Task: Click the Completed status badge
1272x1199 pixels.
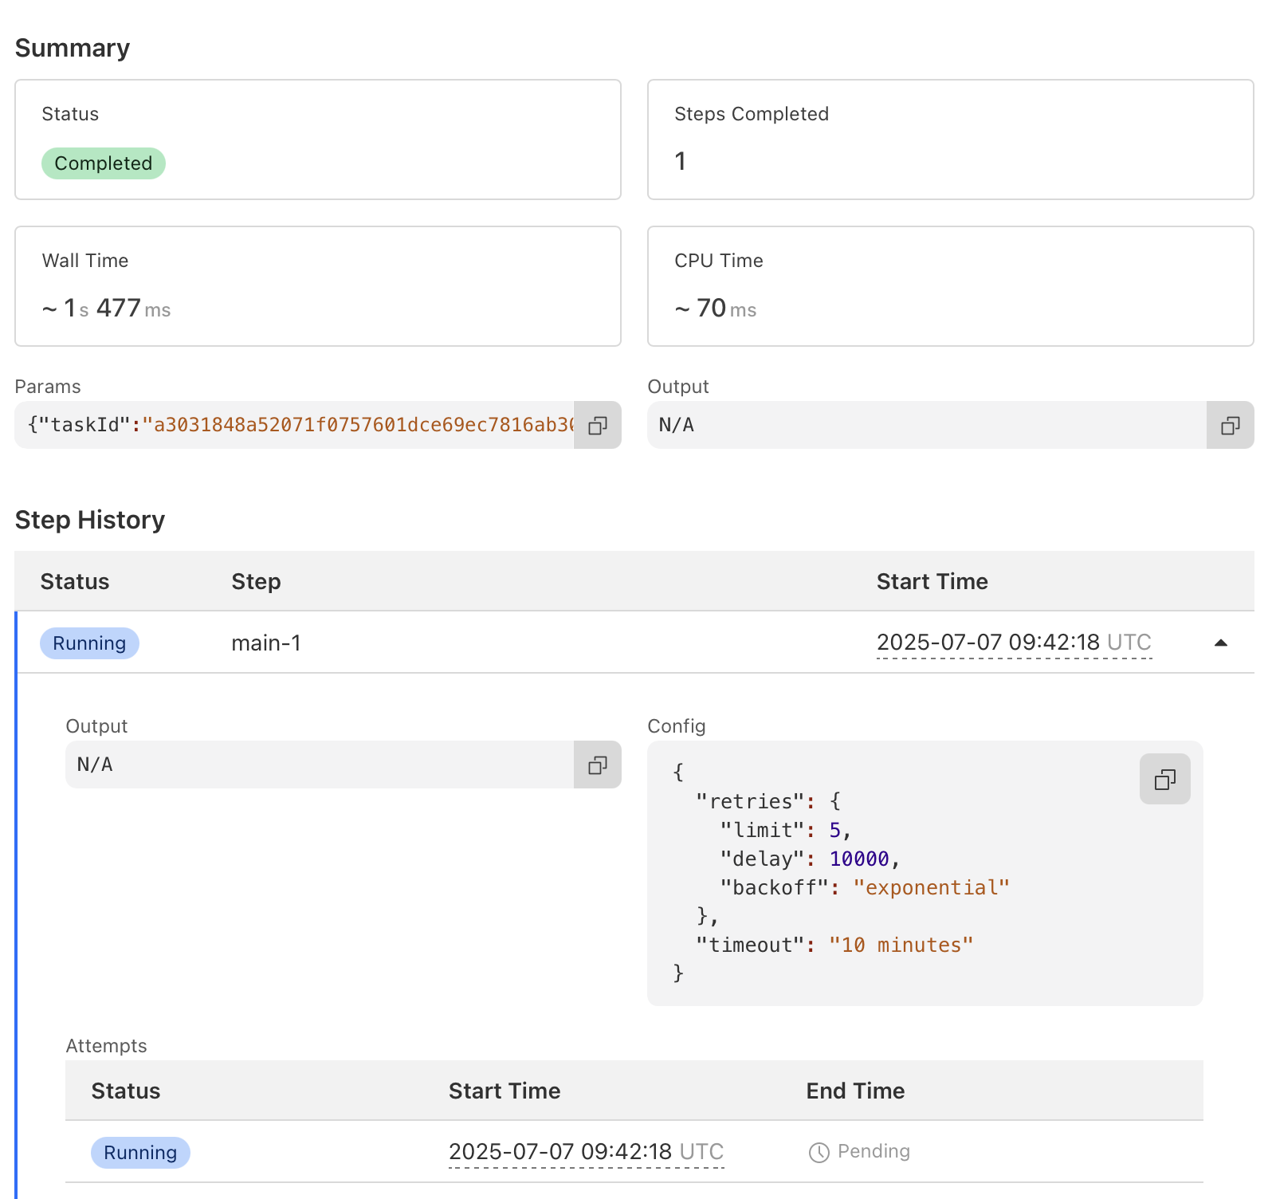Action: pyautogui.click(x=104, y=163)
